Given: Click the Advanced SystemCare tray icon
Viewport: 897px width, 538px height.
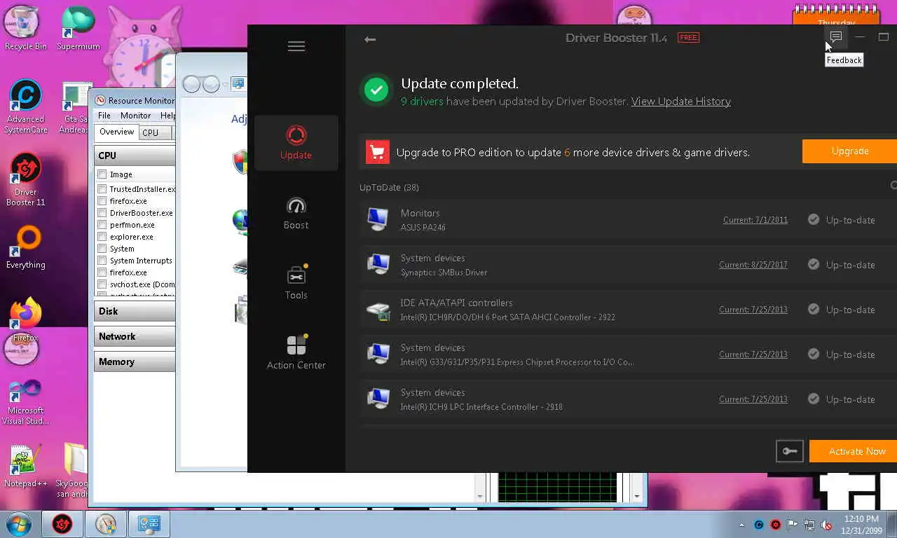Looking at the screenshot, I should click(x=759, y=525).
